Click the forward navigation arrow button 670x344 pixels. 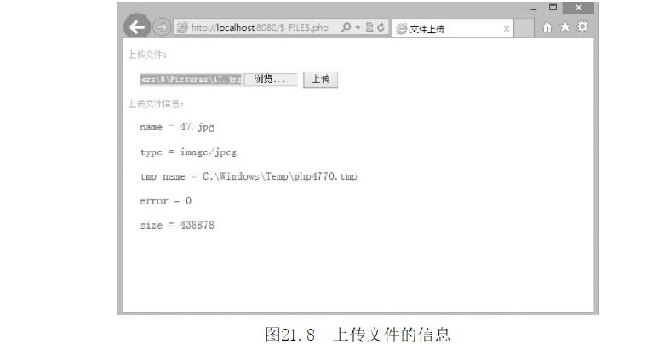coord(162,27)
